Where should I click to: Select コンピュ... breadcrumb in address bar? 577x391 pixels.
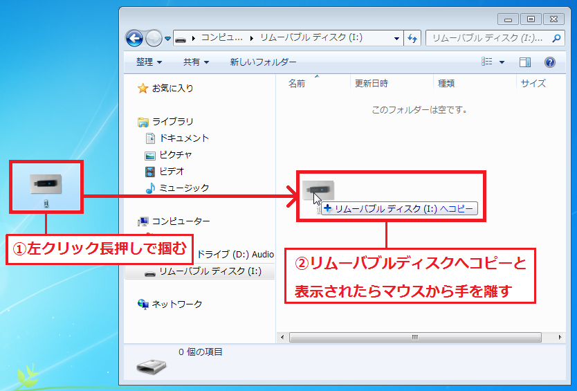[x=221, y=37]
